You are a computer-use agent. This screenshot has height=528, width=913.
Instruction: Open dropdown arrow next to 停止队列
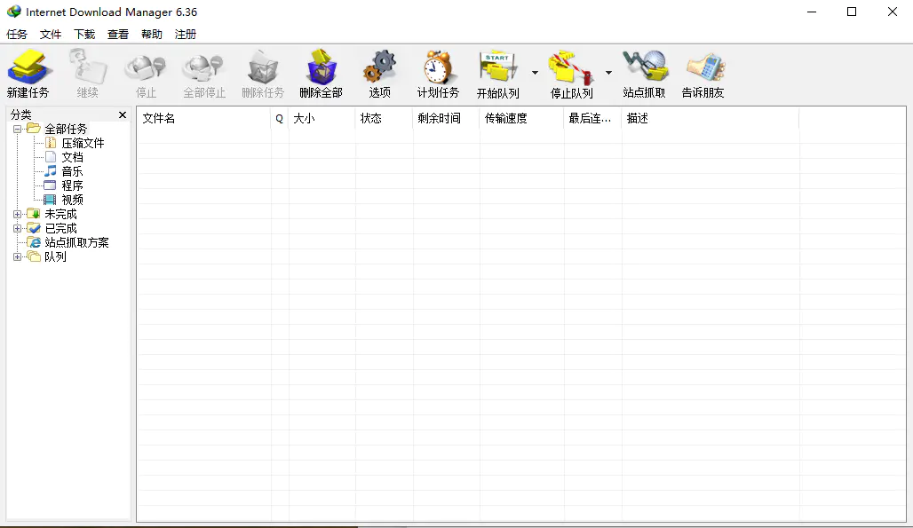(608, 73)
